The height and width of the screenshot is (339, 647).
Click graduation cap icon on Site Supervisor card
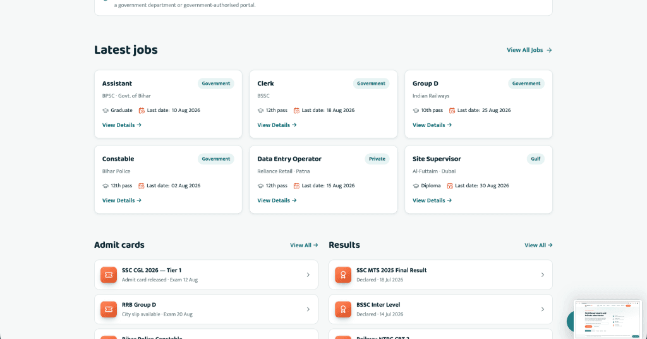(416, 186)
